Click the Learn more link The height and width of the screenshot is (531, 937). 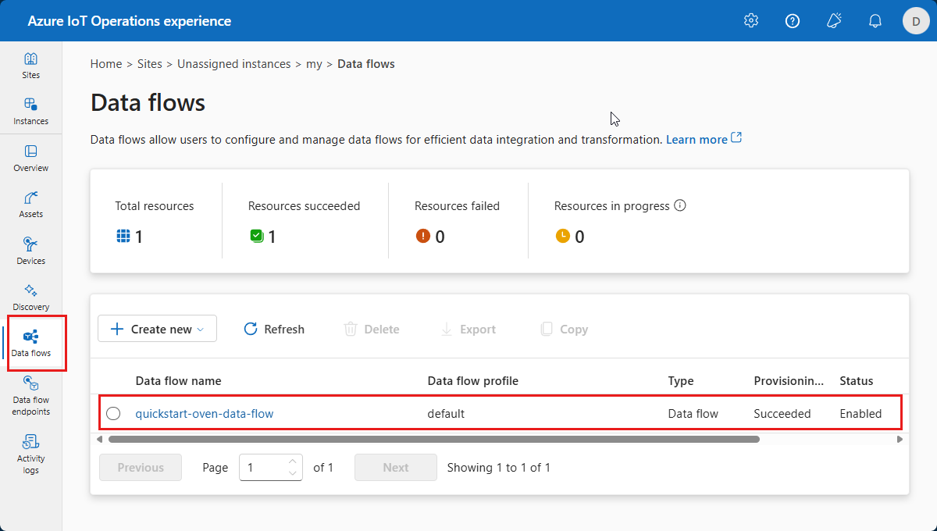tap(697, 139)
